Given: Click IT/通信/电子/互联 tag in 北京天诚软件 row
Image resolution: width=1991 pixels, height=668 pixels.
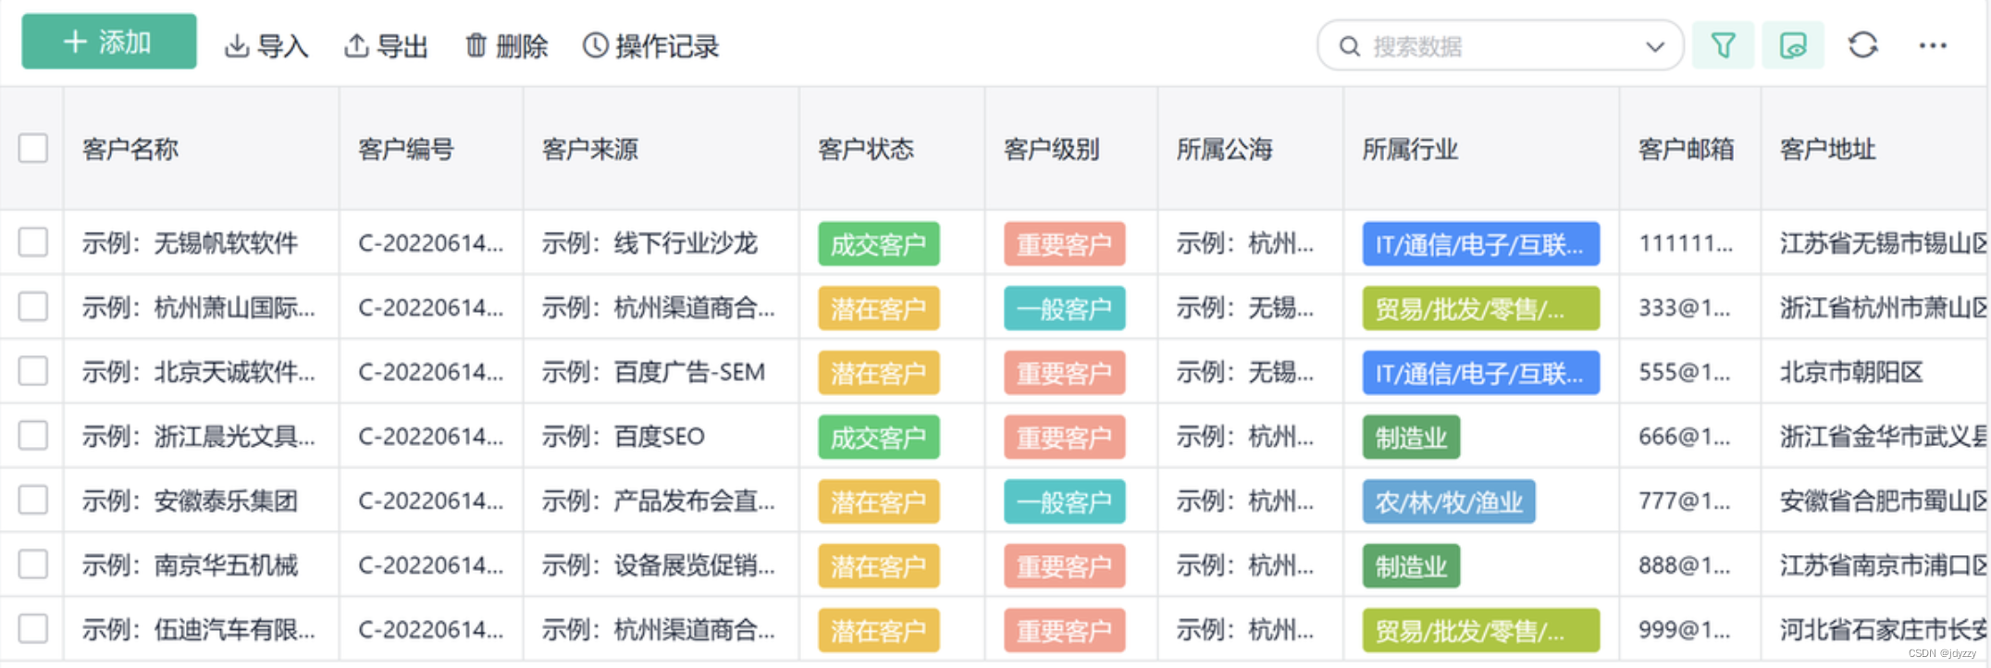Looking at the screenshot, I should (x=1480, y=373).
